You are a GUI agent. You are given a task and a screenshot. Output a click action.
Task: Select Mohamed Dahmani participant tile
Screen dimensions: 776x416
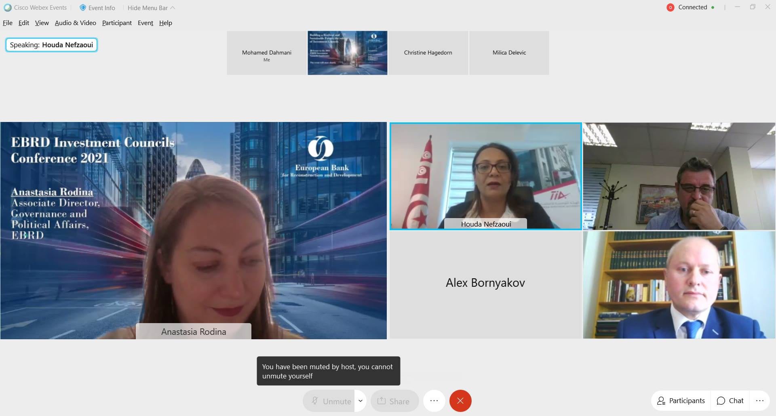tap(267, 53)
